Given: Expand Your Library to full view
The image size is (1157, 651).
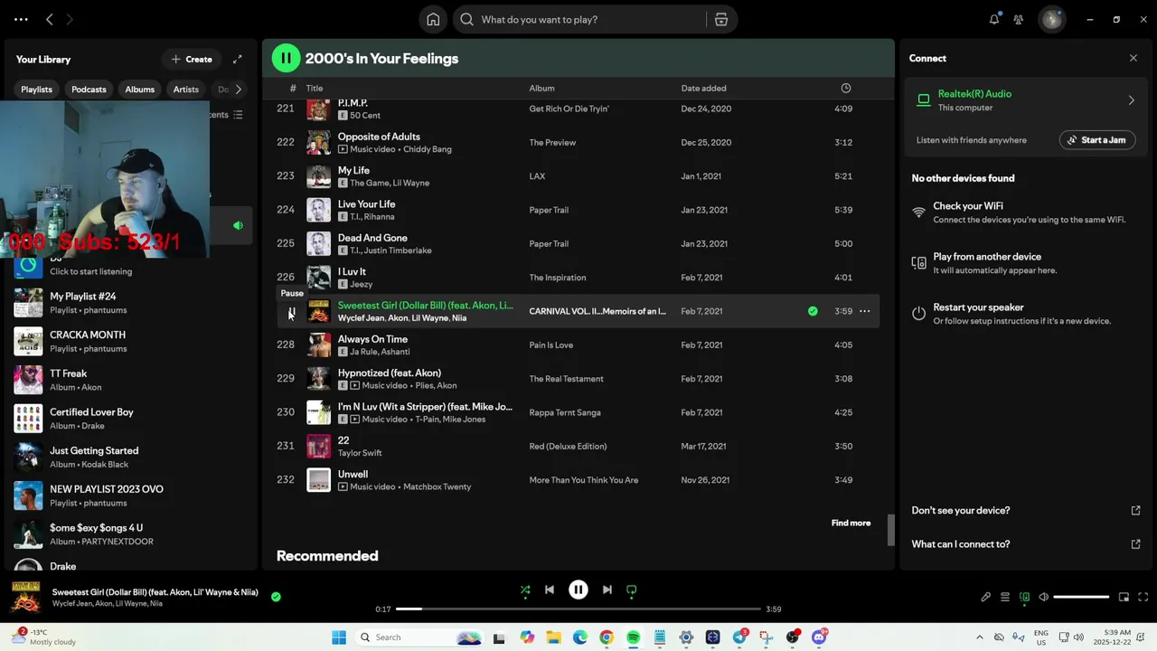Looking at the screenshot, I should [x=238, y=59].
